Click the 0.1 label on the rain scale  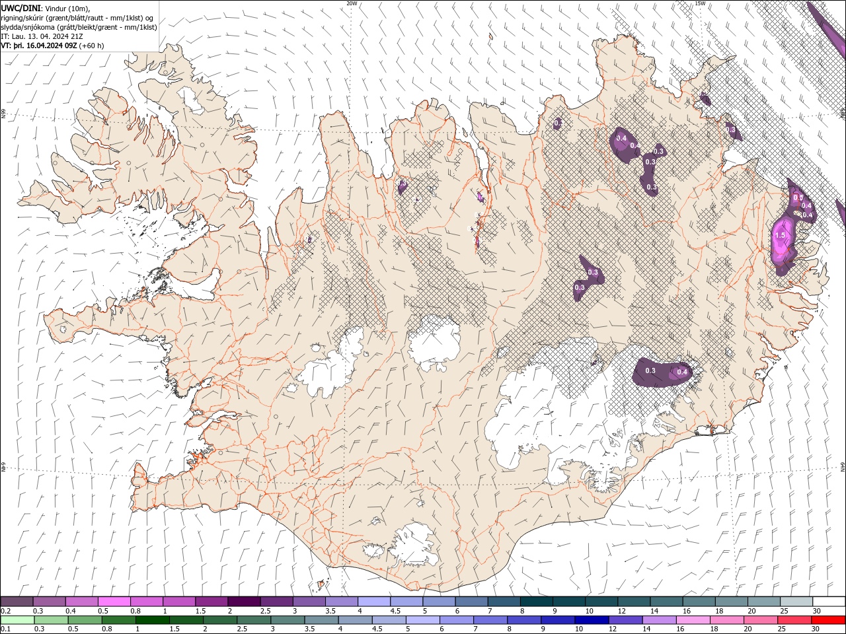point(5,629)
